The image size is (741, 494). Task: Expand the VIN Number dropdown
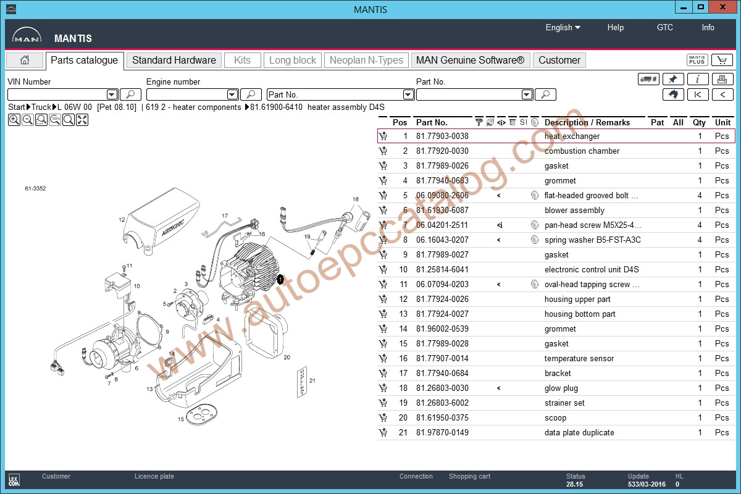pos(112,94)
